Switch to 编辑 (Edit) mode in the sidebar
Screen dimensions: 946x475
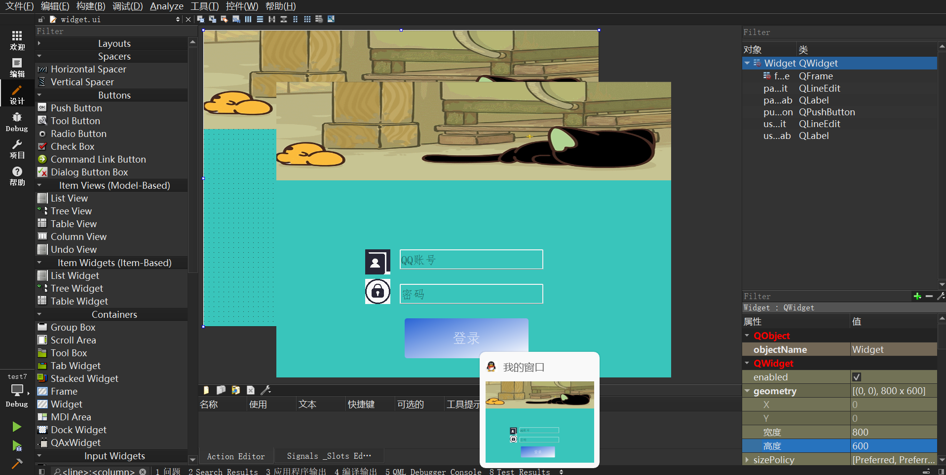click(17, 68)
